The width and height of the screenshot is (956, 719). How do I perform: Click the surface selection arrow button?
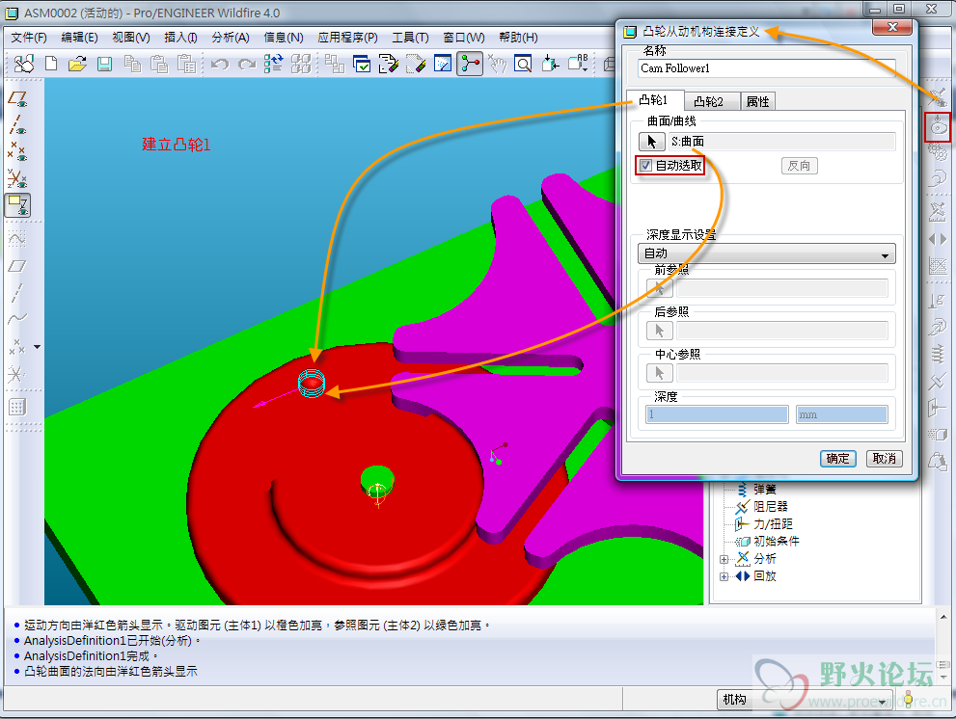652,142
